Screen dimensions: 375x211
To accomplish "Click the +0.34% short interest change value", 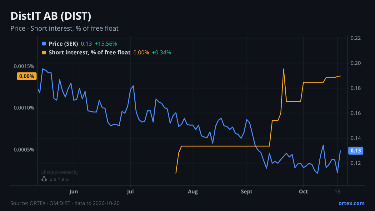I will (161, 53).
